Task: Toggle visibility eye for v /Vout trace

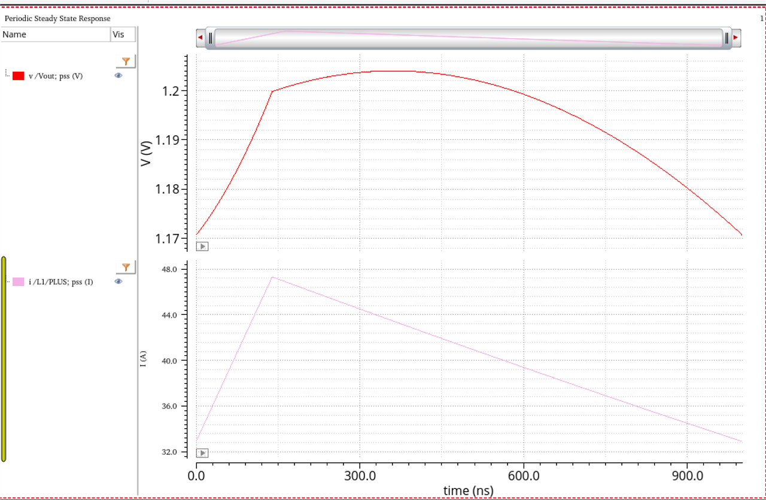Action: [x=118, y=76]
